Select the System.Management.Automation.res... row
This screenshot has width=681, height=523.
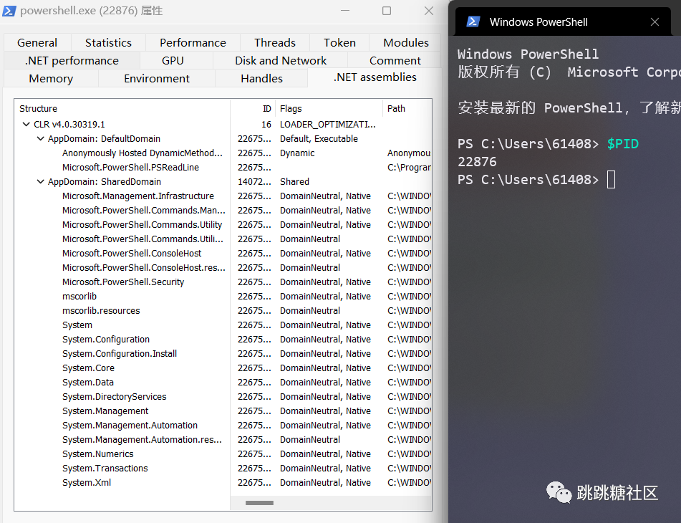223,440
